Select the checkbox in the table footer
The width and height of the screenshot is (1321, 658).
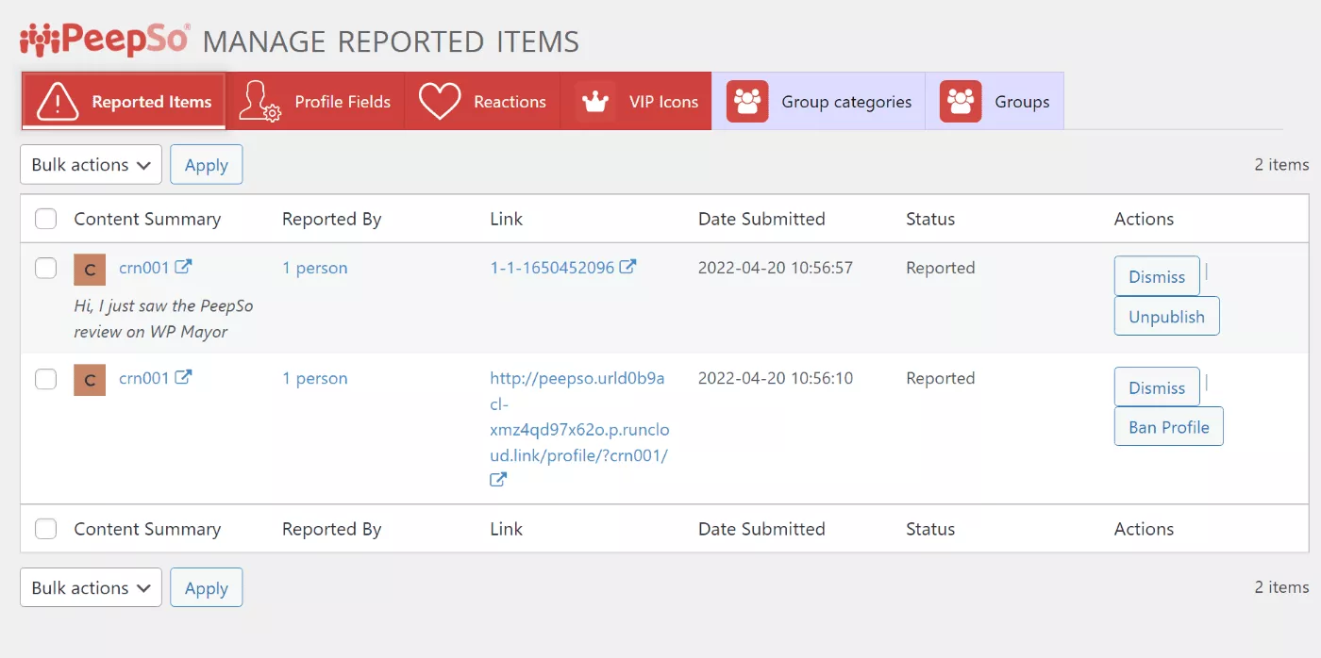pos(46,529)
